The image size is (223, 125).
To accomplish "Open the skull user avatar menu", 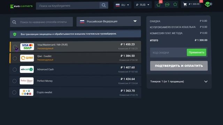I will tap(208, 4).
